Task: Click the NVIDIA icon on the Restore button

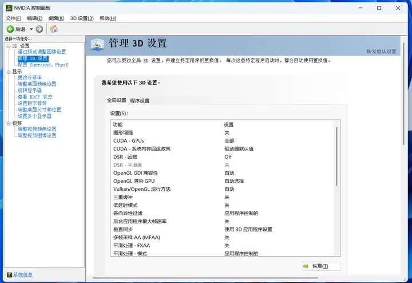Action: [x=306, y=266]
